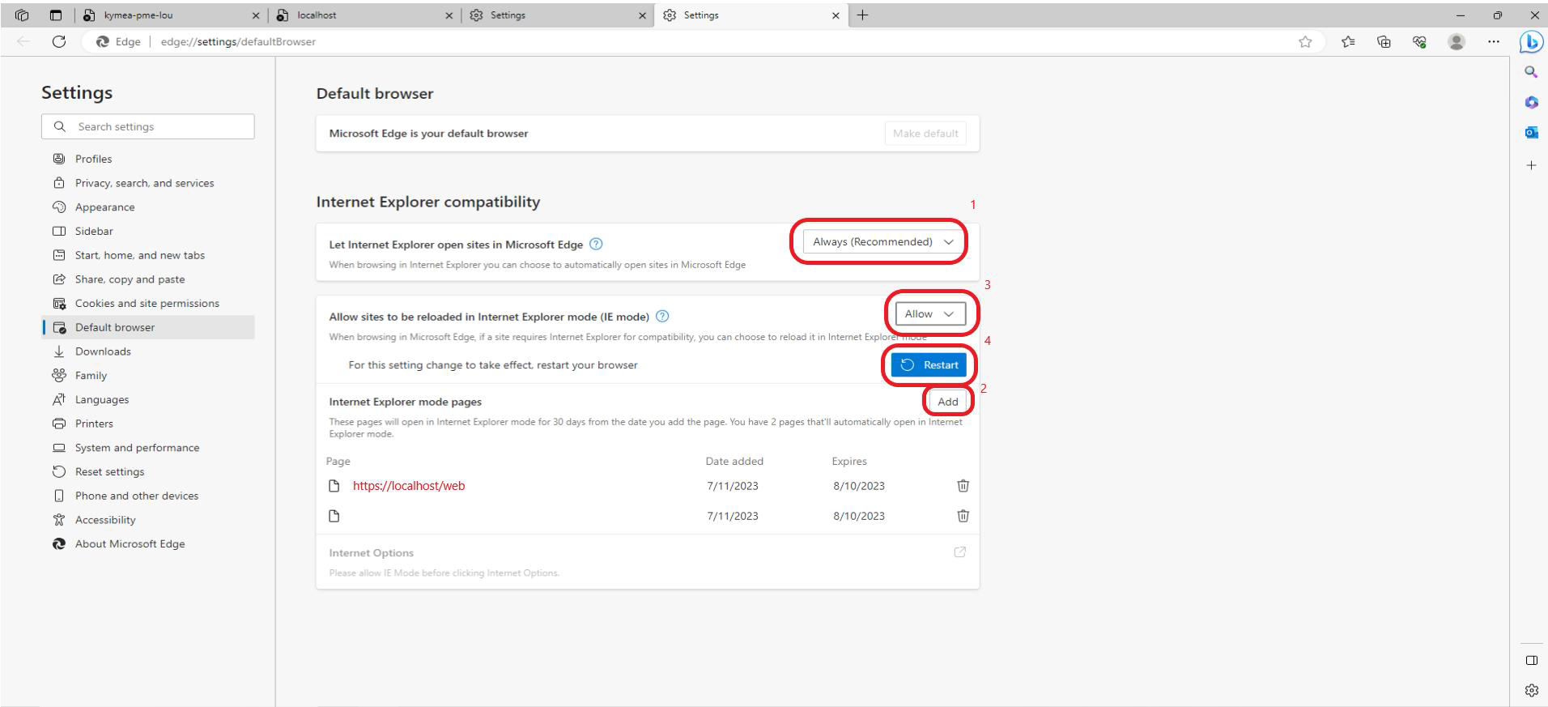Screen dimensions: 1548x707
Task: Click the sidebar search magnifier icon
Action: click(1531, 72)
